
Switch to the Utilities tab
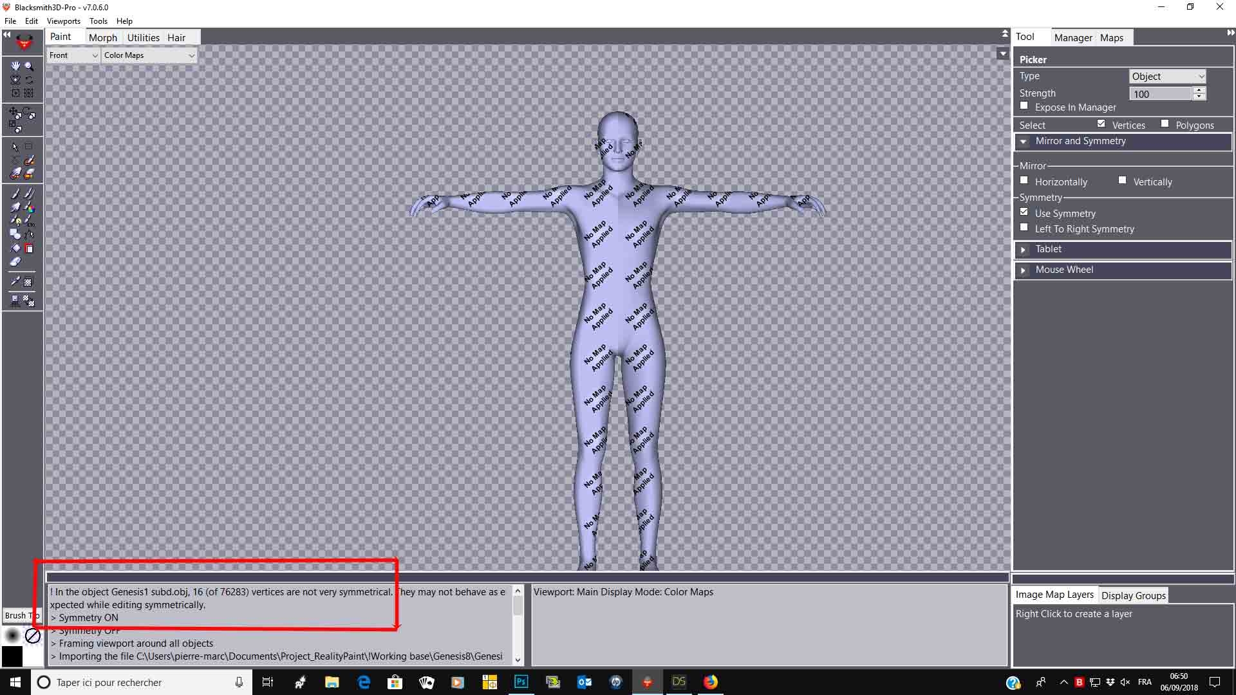pos(143,38)
